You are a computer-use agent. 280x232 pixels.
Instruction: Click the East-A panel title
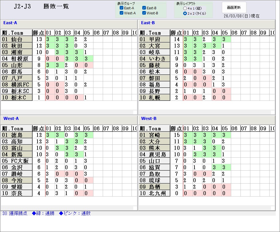click(10, 23)
